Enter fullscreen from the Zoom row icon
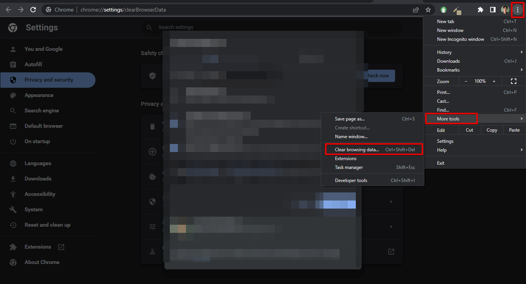 [513, 81]
